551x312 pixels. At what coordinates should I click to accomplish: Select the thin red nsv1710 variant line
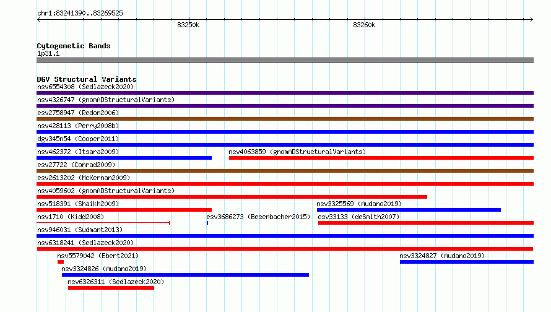(x=103, y=223)
